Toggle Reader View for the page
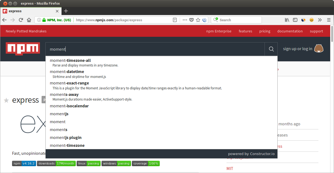 tap(175, 20)
